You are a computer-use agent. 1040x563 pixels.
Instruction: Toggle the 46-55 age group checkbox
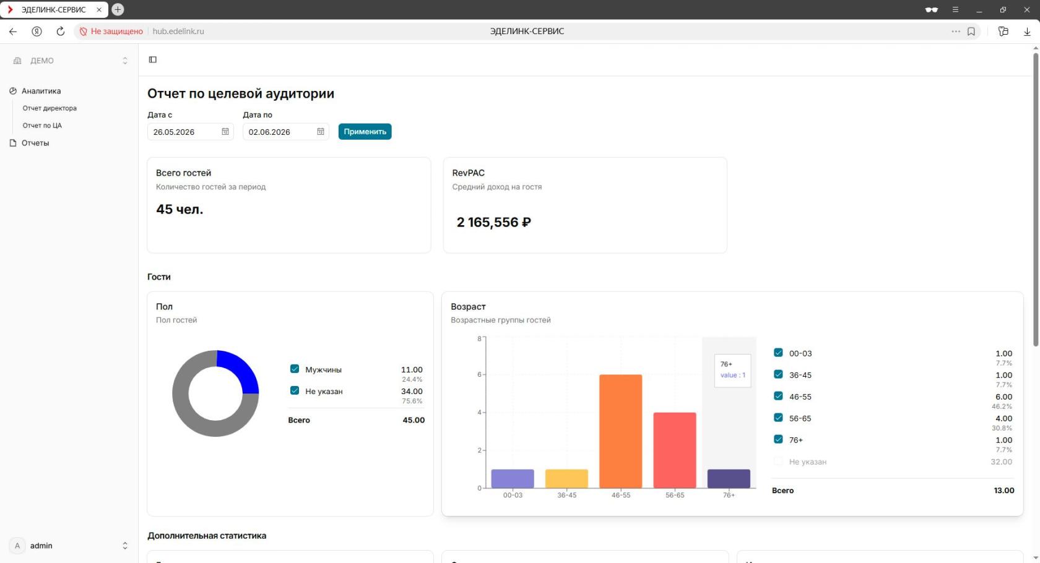[778, 396]
